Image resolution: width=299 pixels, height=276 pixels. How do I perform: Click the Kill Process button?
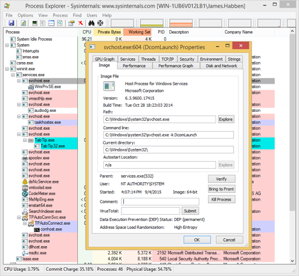[x=222, y=199]
